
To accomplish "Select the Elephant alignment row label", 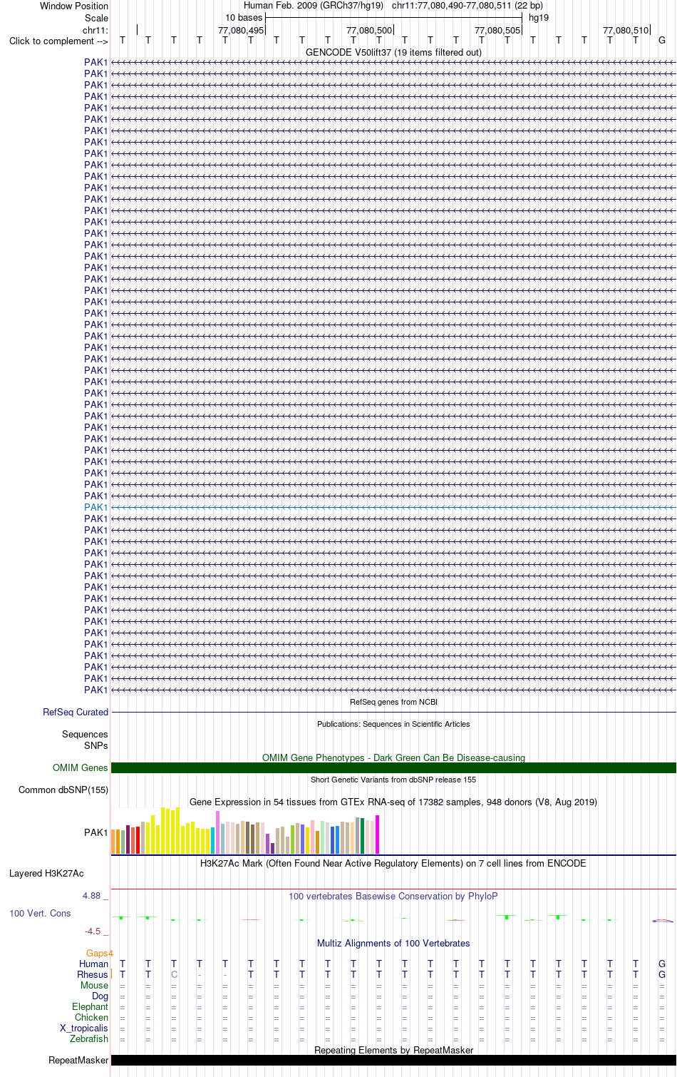I will pyautogui.click(x=91, y=1006).
